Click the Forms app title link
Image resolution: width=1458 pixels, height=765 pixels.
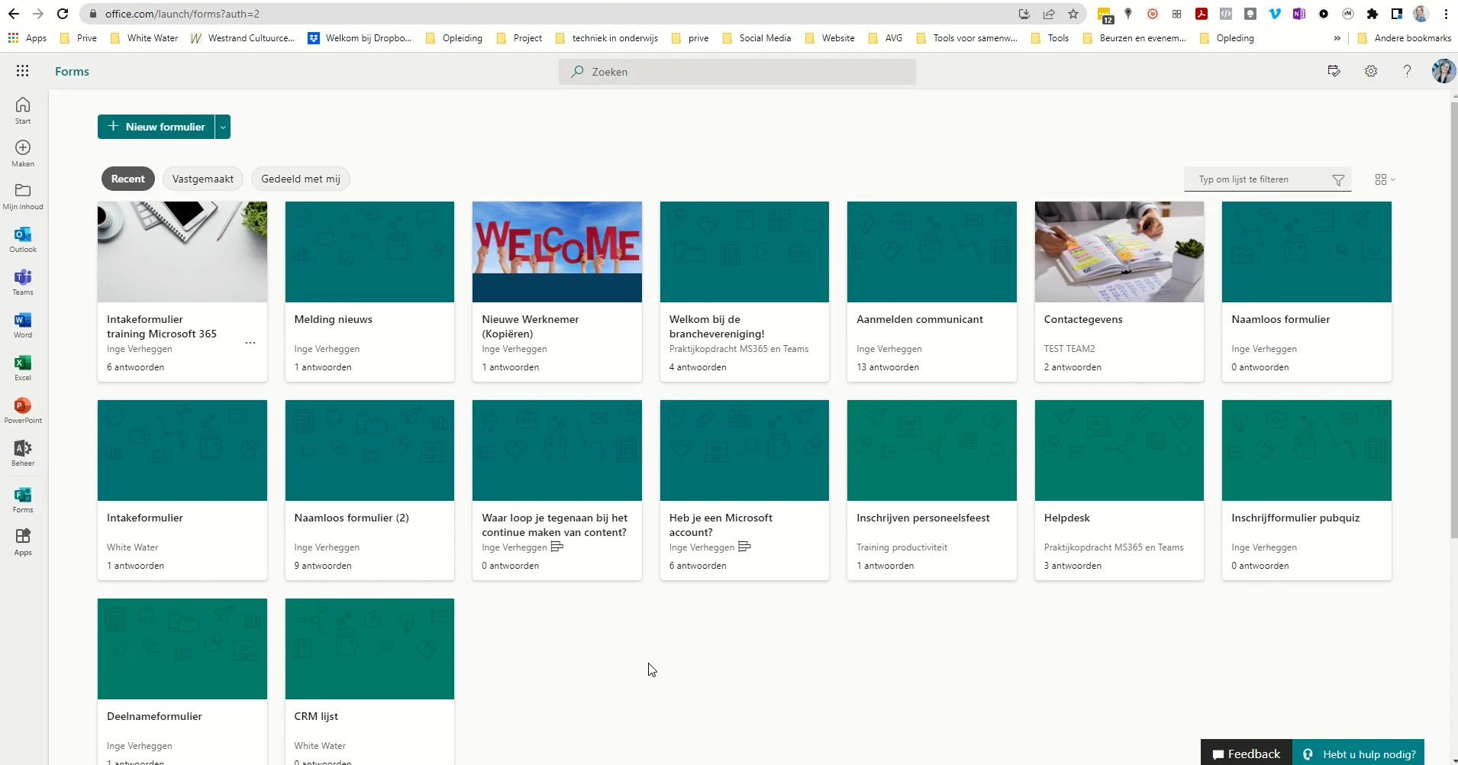[72, 71]
